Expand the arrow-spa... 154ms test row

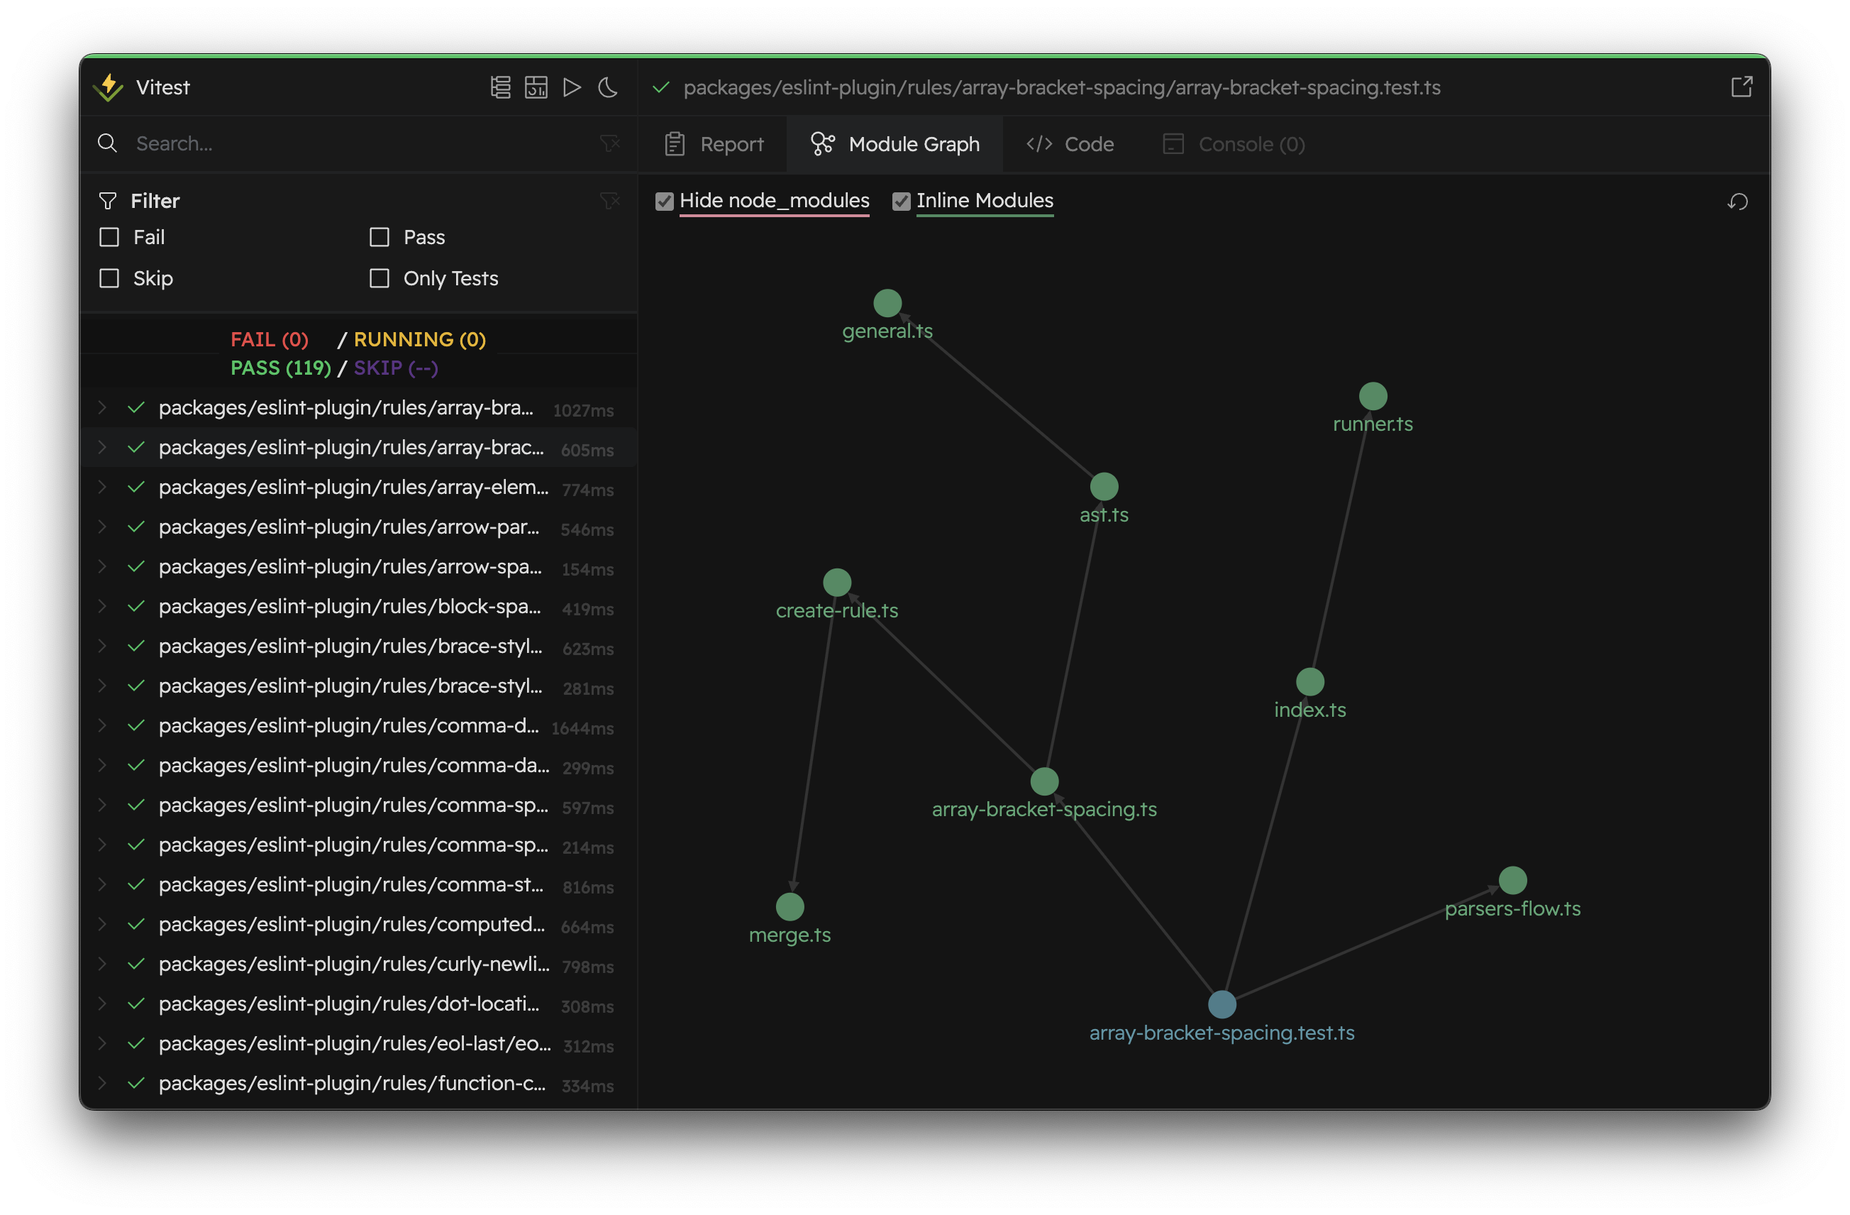[102, 566]
